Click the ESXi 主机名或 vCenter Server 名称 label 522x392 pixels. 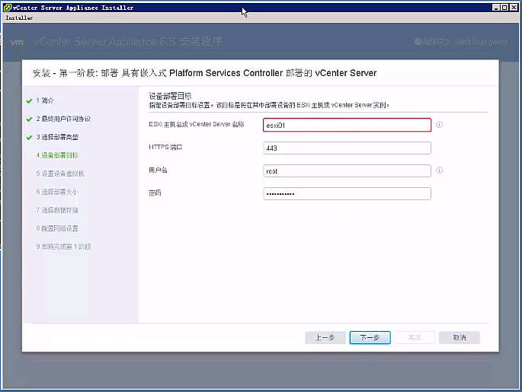[197, 124]
